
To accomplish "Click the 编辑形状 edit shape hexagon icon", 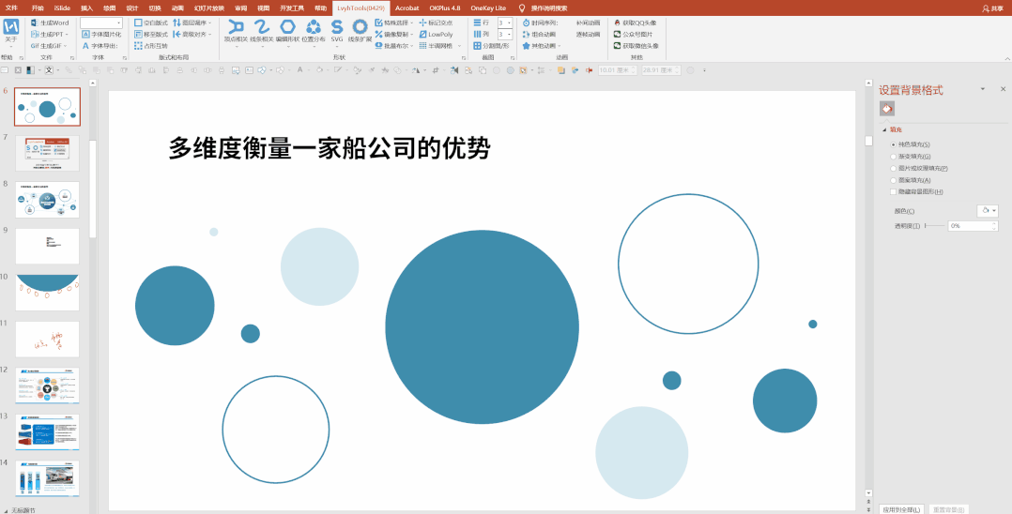I will [288, 27].
